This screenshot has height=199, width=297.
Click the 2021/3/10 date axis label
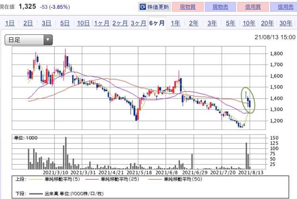[x=56, y=172]
